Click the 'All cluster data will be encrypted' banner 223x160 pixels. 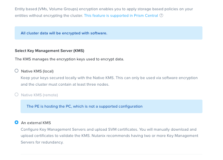[x=108, y=33]
